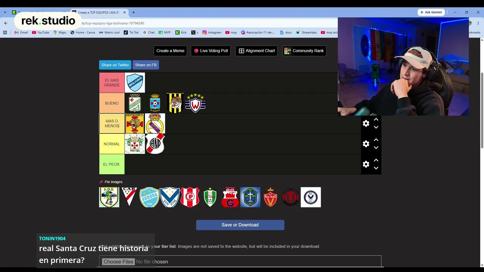Screen dimensions: 484x272
Task: Start a Live Voting Poll
Action: tap(211, 51)
